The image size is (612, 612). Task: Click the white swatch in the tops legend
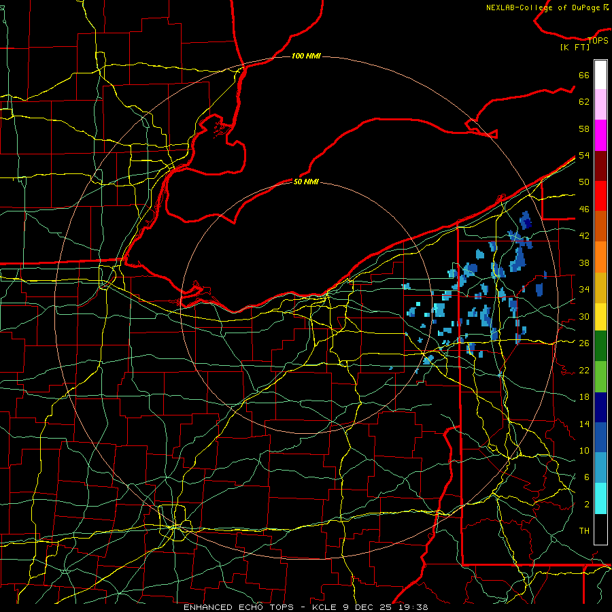tap(600, 75)
